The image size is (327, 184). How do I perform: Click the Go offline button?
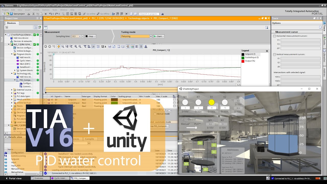click(x=103, y=14)
